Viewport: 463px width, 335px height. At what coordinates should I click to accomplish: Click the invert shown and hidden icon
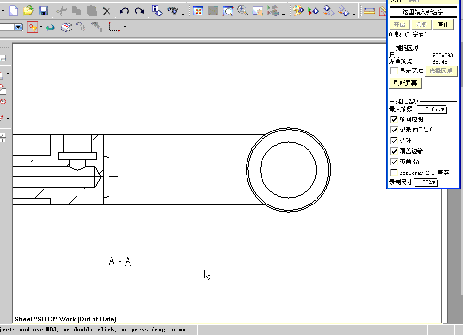(x=328, y=11)
